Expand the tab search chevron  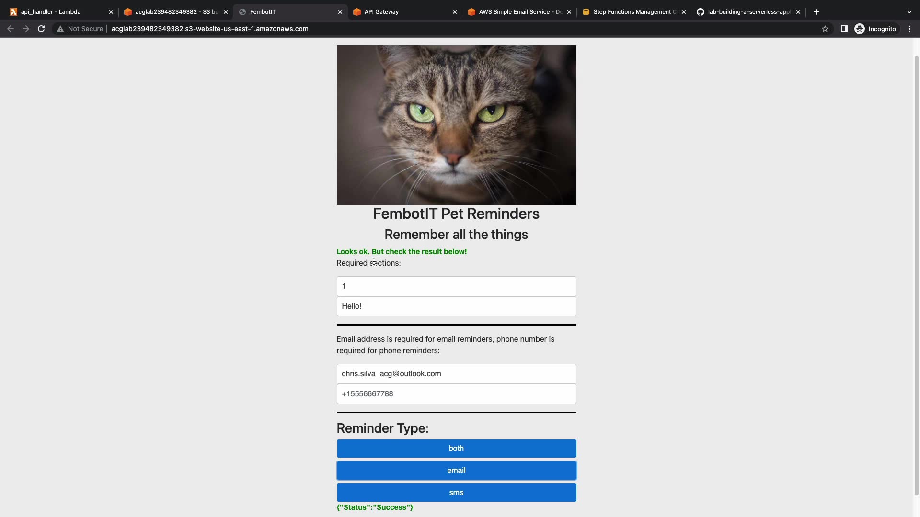(909, 12)
